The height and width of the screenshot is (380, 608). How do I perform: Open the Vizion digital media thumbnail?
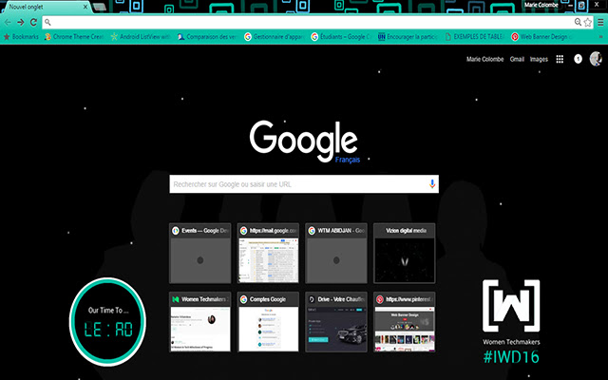pyautogui.click(x=405, y=254)
